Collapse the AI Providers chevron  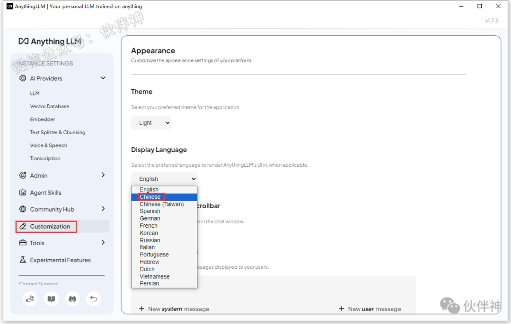103,78
